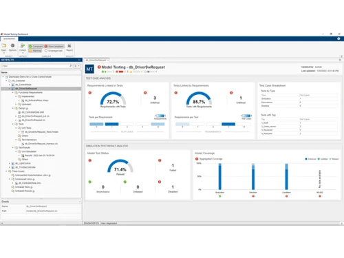Click the close x on the db_DriverSwRequest tab
Image resolution: width=344 pixels, height=258 pixels.
click(x=108, y=60)
